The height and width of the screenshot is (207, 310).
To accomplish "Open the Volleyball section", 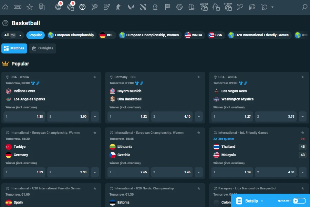I will click(179, 6).
